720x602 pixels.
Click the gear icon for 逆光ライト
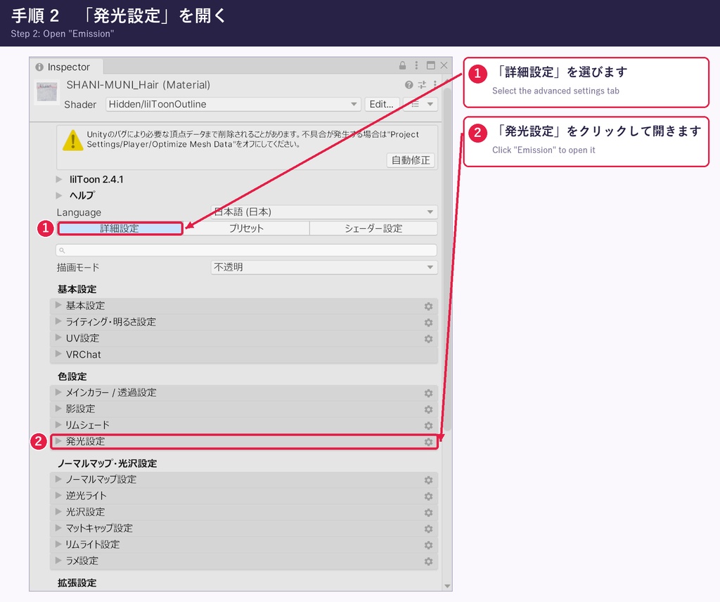pos(428,497)
